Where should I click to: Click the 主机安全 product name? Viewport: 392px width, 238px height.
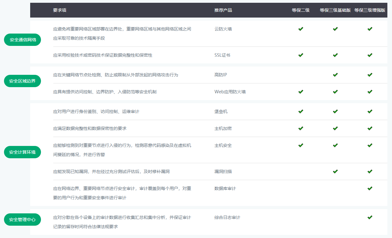(223, 145)
